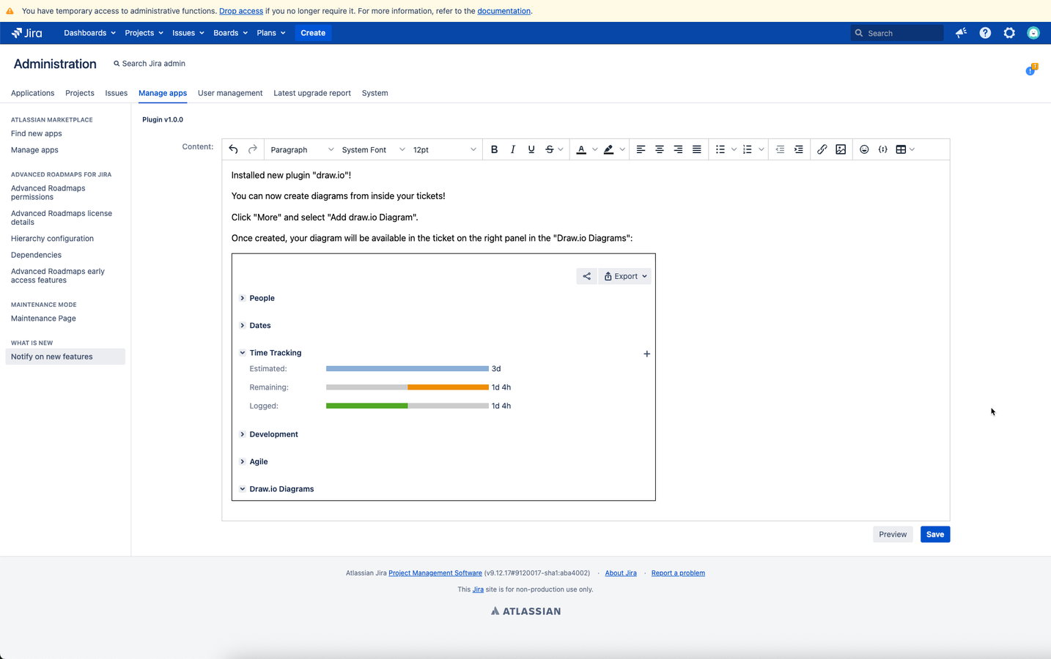The height and width of the screenshot is (659, 1051).
Task: Open Maintenance Page in sidebar
Action: click(x=43, y=319)
